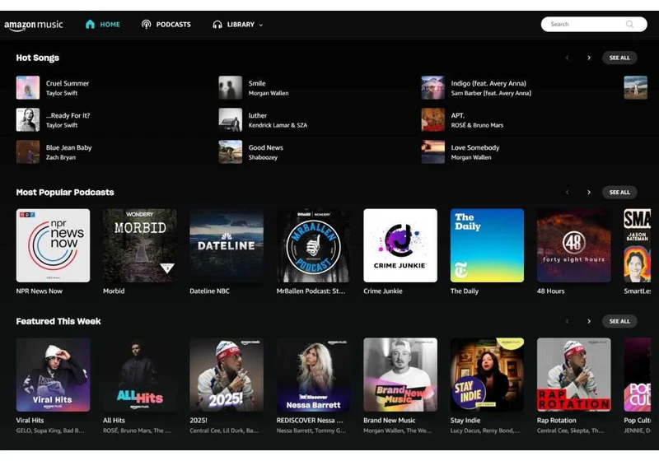The height and width of the screenshot is (461, 659).
Task: Open 48 Hours podcast cover
Action: pyautogui.click(x=573, y=245)
